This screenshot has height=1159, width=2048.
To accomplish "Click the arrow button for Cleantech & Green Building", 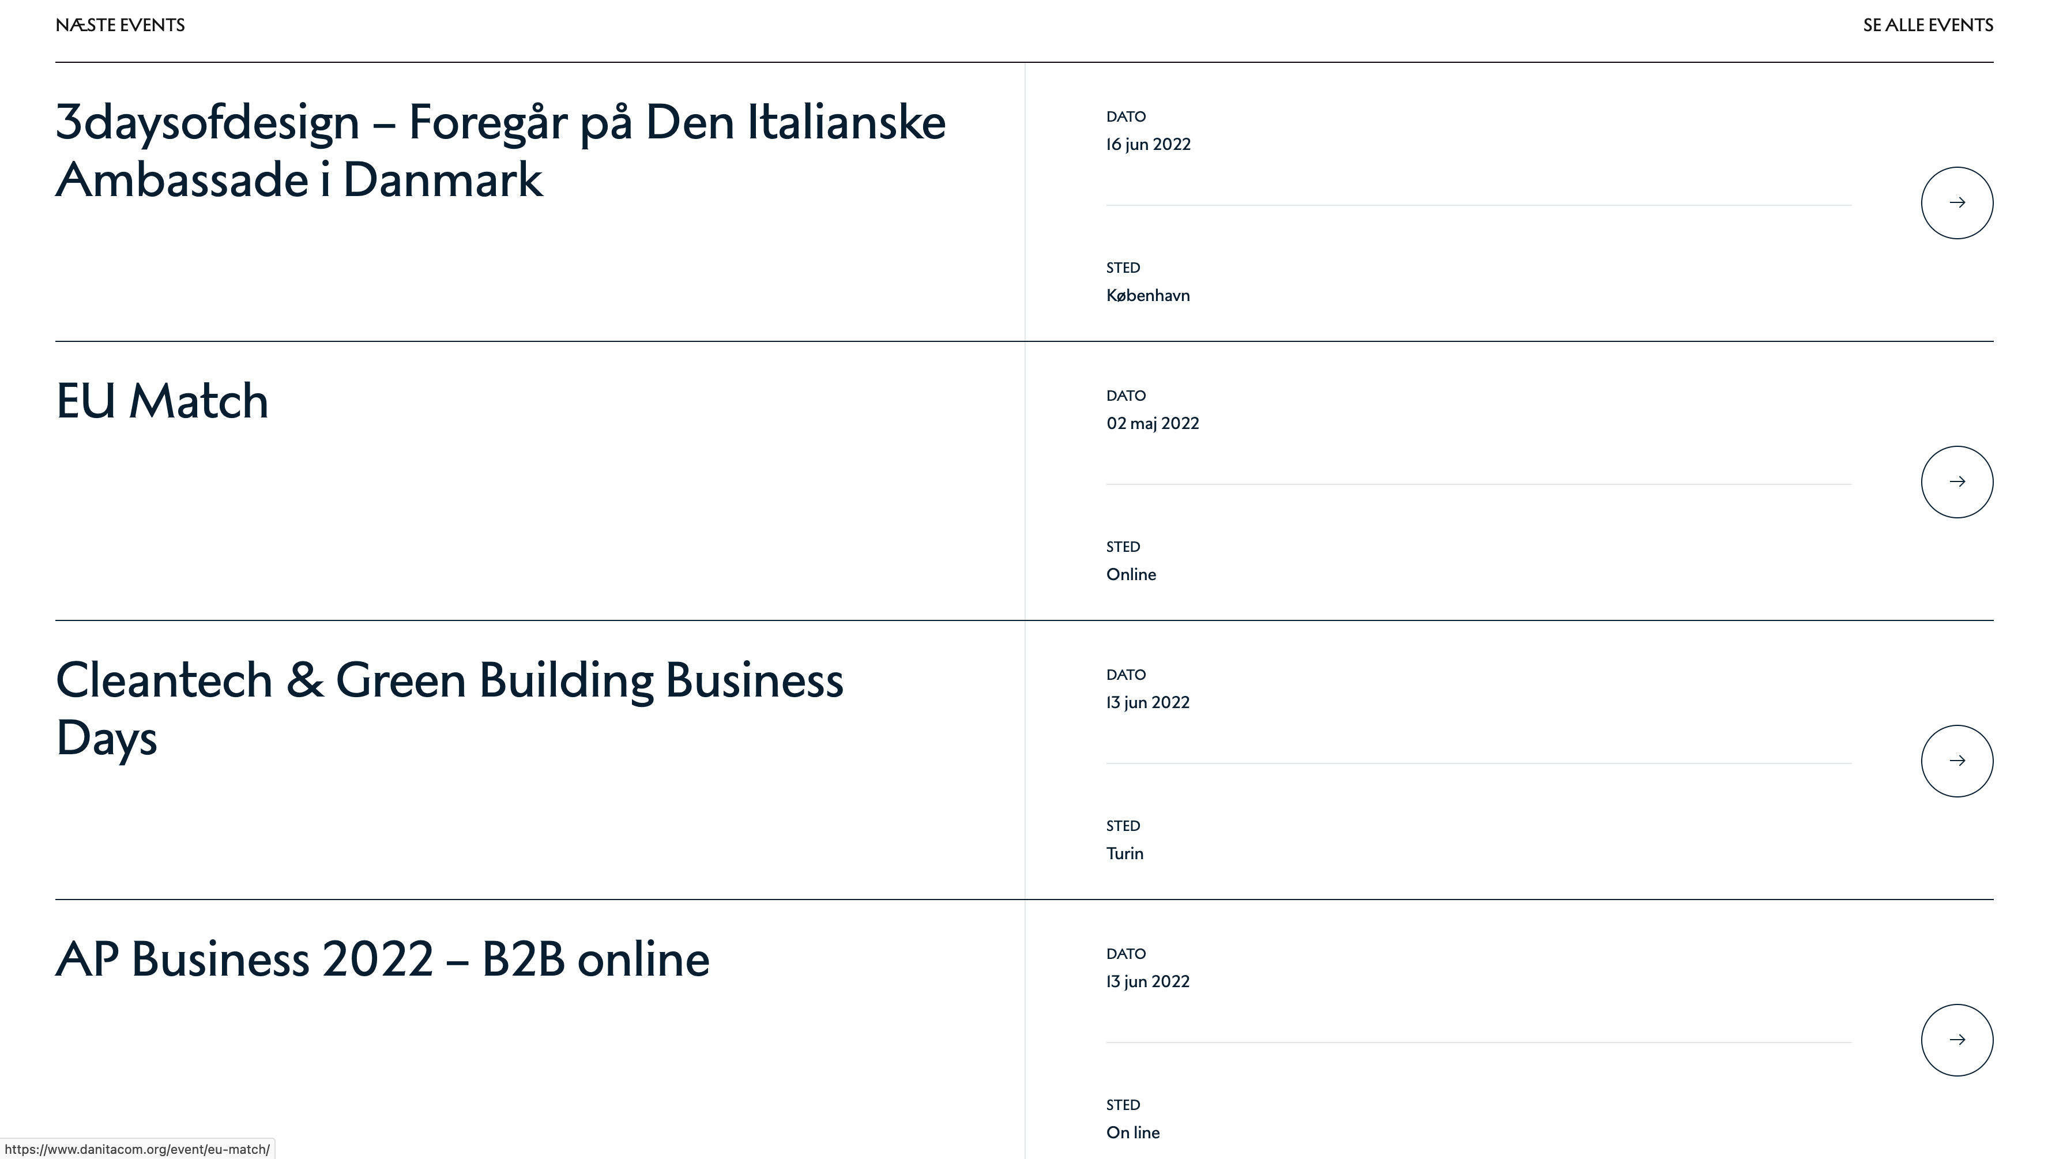I will [x=1956, y=761].
